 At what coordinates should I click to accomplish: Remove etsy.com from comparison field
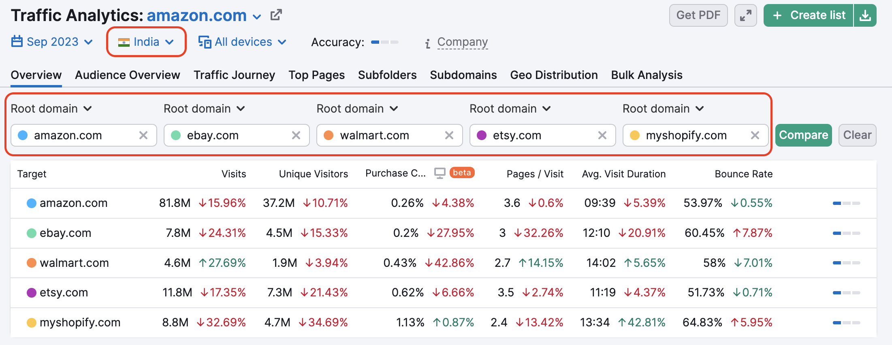602,135
